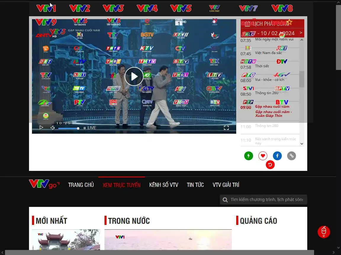
Task: Open the Trang chủ menu item
Action: [x=81, y=185]
